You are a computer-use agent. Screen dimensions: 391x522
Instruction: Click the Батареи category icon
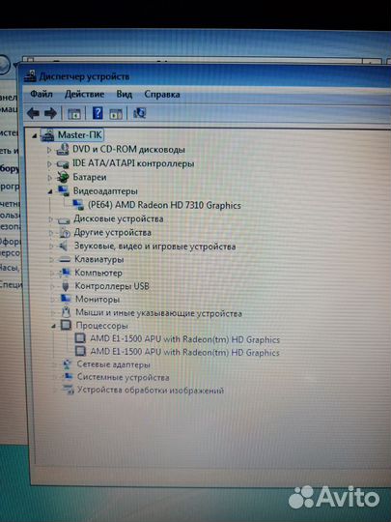63,177
